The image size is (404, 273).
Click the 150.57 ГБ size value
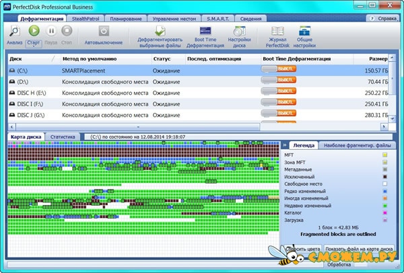click(376, 71)
